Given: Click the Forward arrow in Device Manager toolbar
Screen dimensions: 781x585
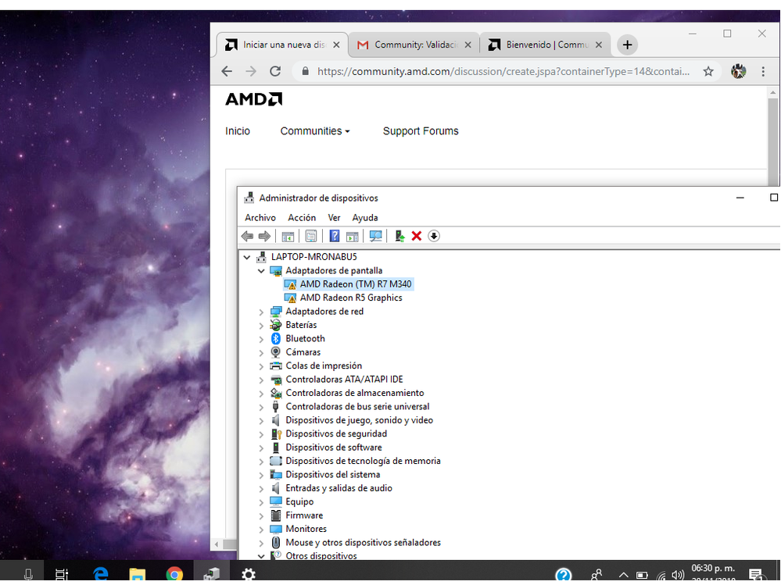Looking at the screenshot, I should (x=264, y=237).
